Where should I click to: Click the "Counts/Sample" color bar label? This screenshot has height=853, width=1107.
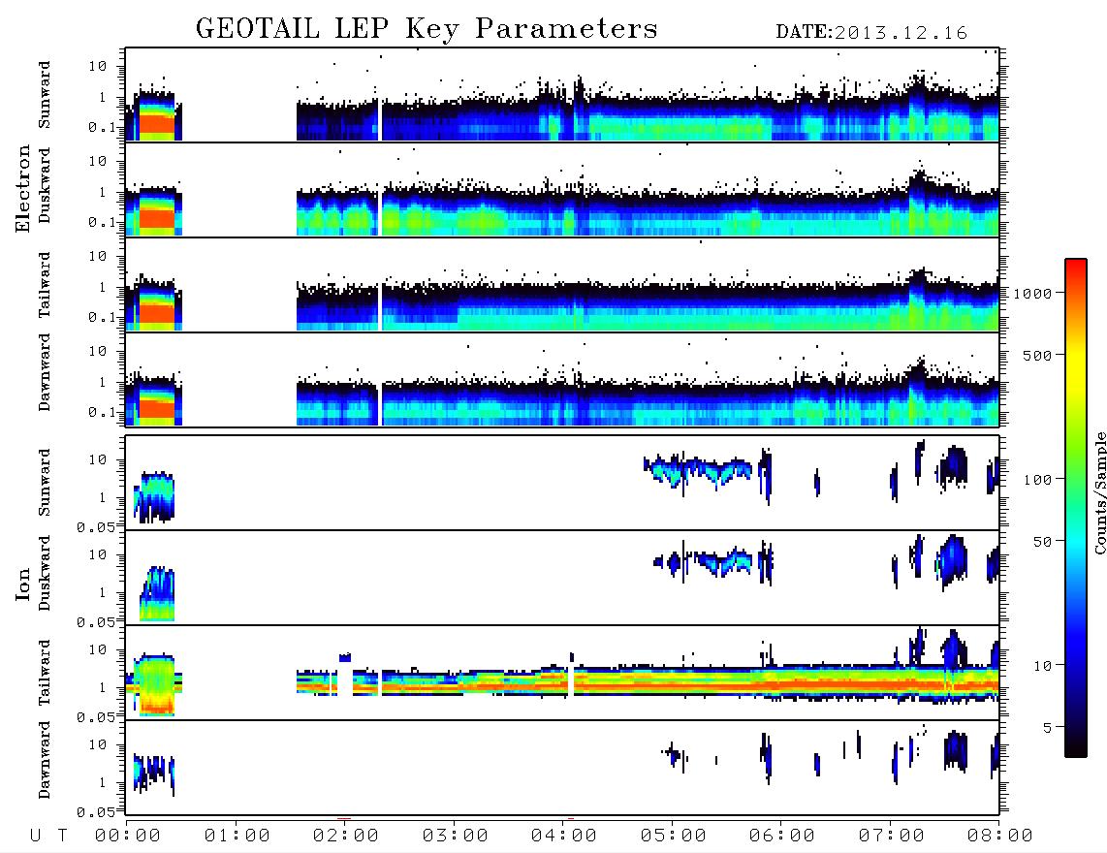[x=1099, y=492]
